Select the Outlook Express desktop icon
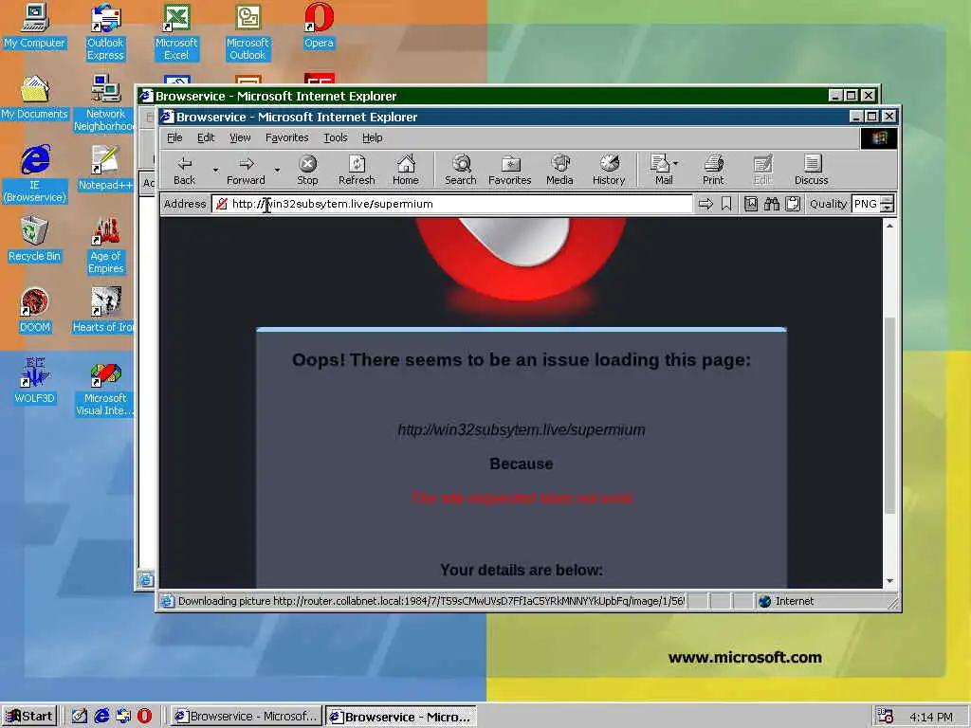 105,32
